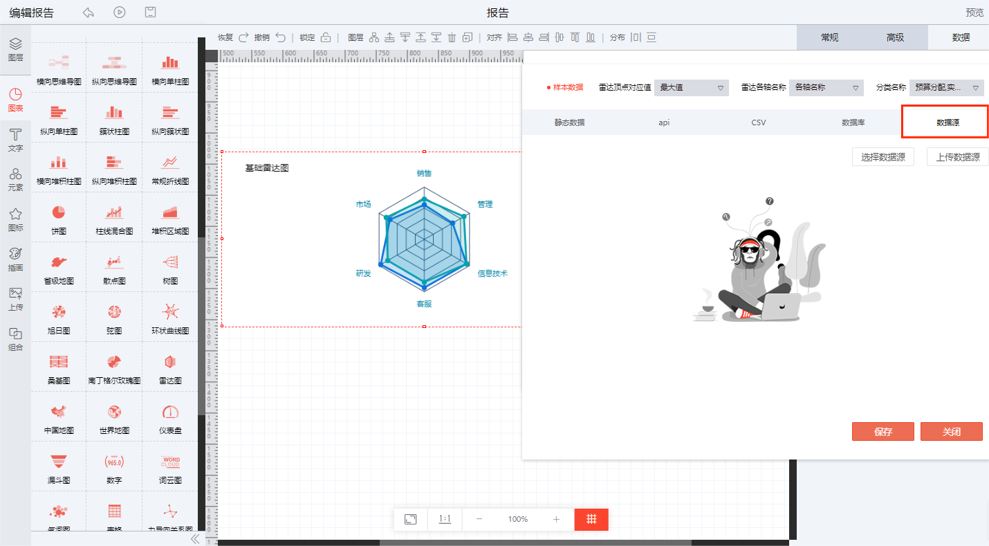989x546 pixels.
Task: Click the 恢复 redo arrow icon
Action: pos(243,37)
